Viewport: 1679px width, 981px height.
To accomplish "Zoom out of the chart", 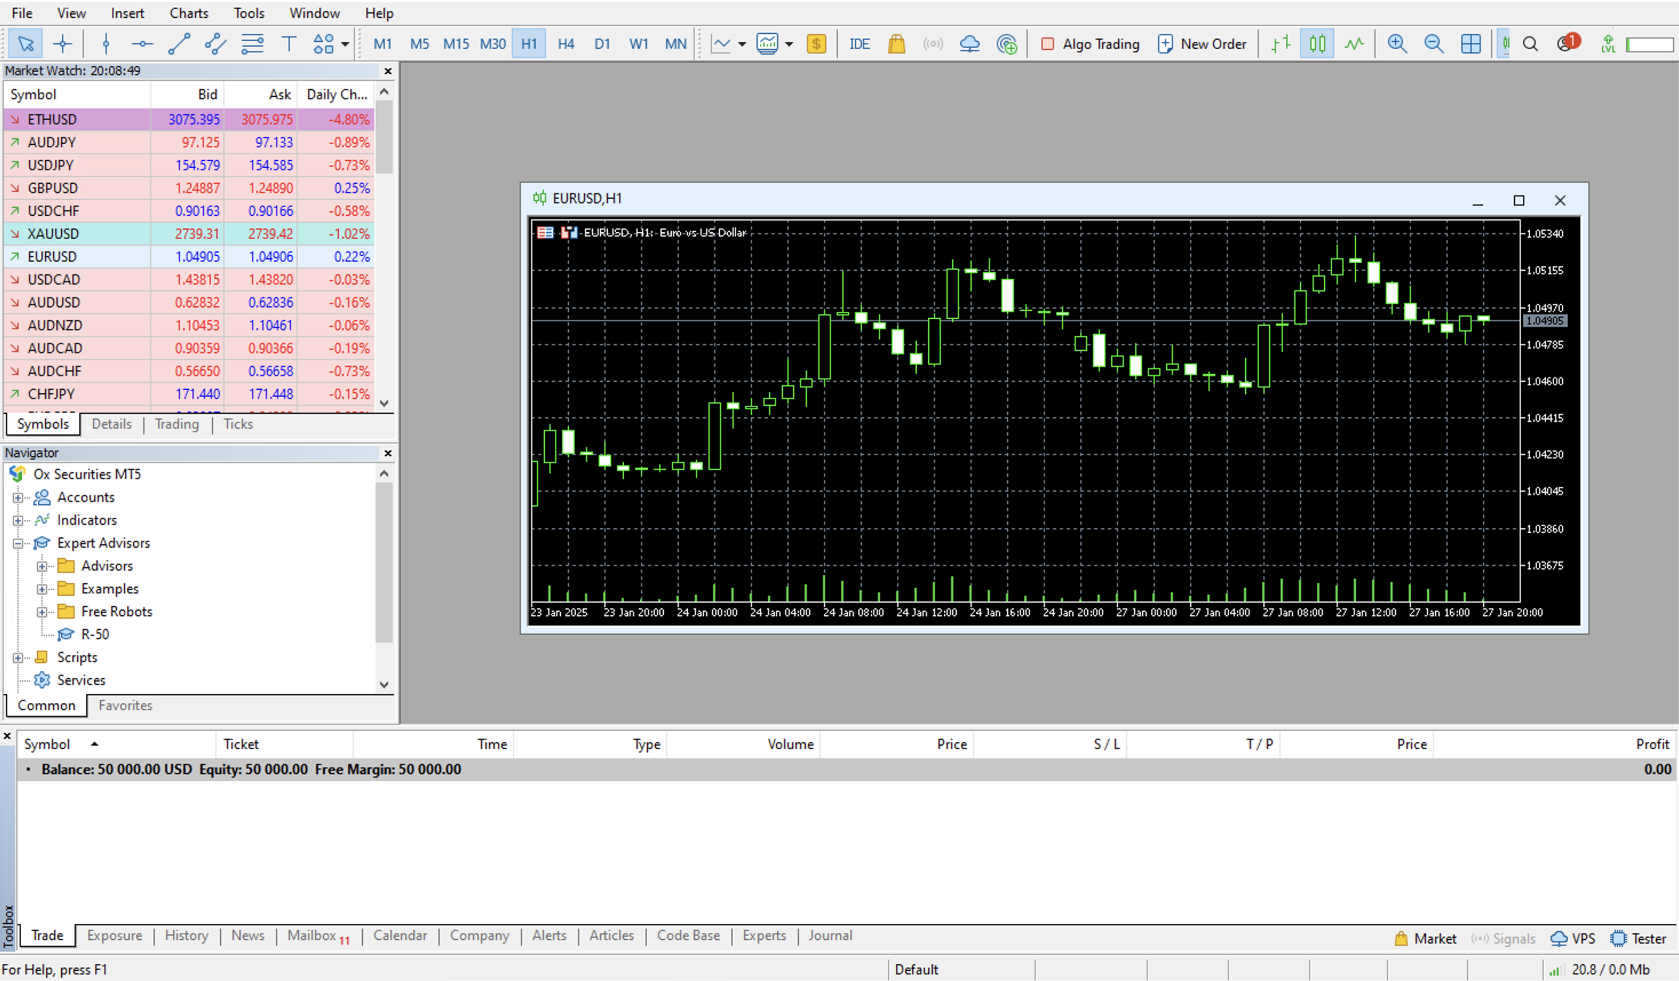I will tap(1434, 44).
